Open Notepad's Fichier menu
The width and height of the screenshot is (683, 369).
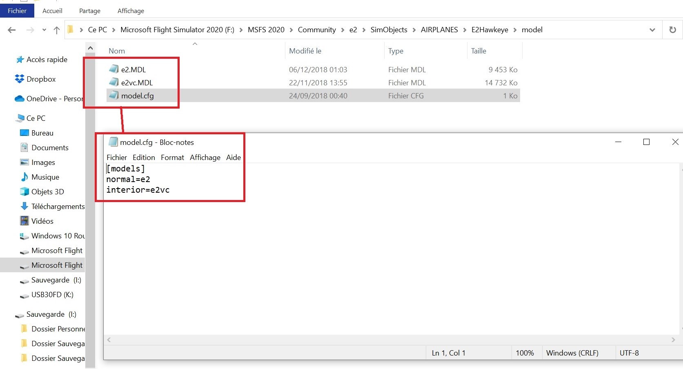117,158
